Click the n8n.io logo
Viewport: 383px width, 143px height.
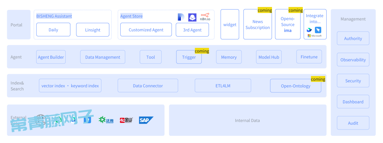click(205, 17)
